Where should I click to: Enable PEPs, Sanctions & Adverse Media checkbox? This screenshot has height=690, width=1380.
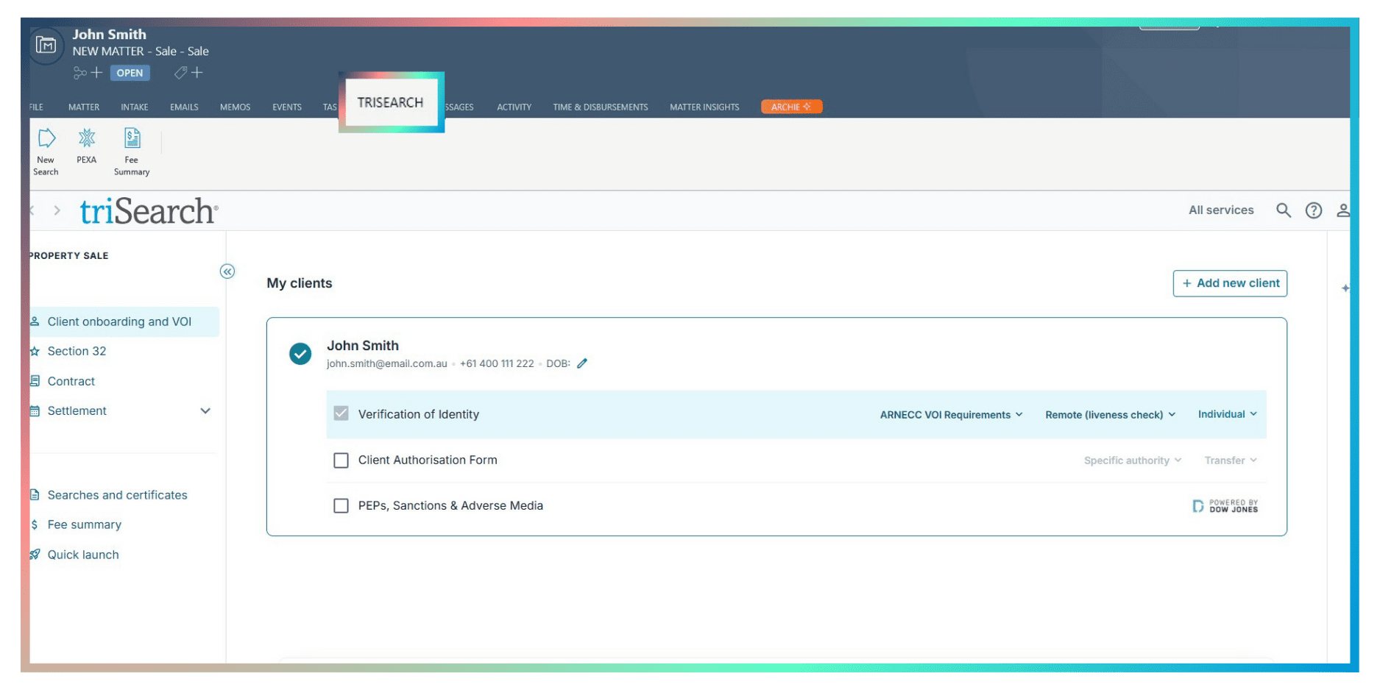[x=341, y=506]
